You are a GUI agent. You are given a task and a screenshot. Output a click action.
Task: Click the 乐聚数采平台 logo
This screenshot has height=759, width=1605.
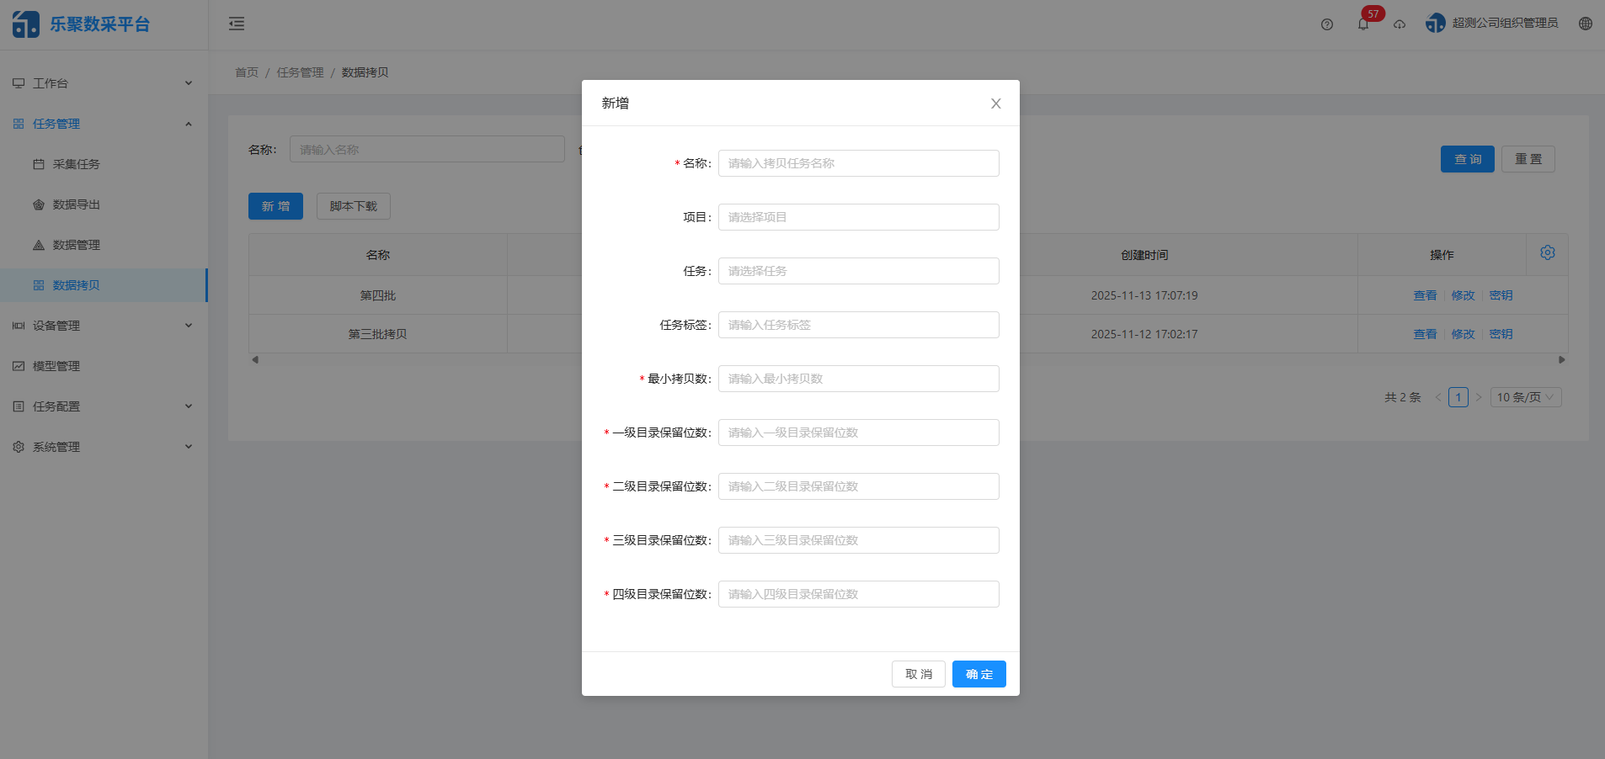click(x=82, y=24)
